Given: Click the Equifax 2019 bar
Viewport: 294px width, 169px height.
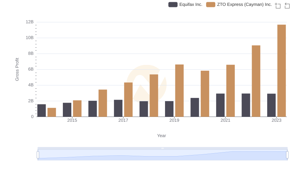Looking at the screenshot, I should 169,109.
